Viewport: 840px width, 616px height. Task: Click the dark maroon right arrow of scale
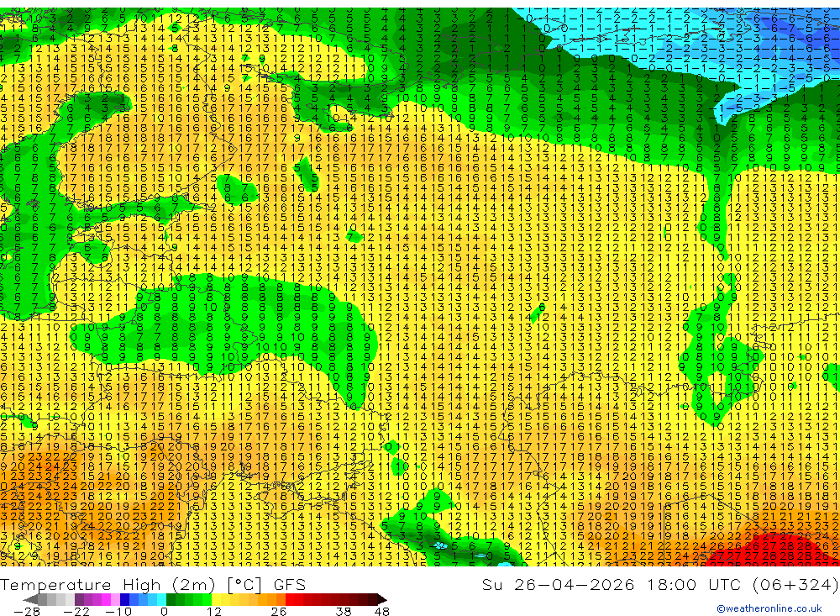point(382,600)
